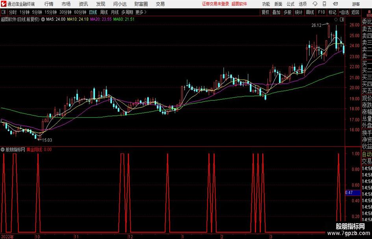Click the 游客 guest account label

(356, 4)
